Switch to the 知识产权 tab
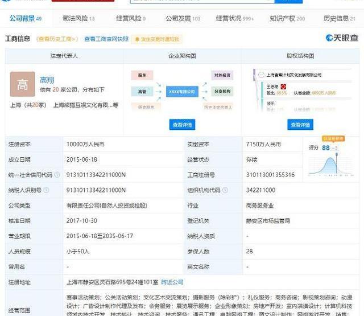The image size is (364, 316). [x=287, y=18]
